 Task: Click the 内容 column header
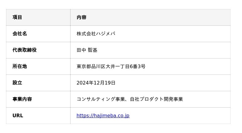(81, 18)
